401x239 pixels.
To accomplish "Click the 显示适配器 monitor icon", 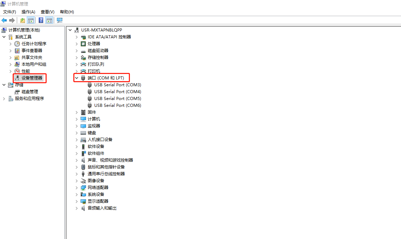I will click(x=83, y=201).
